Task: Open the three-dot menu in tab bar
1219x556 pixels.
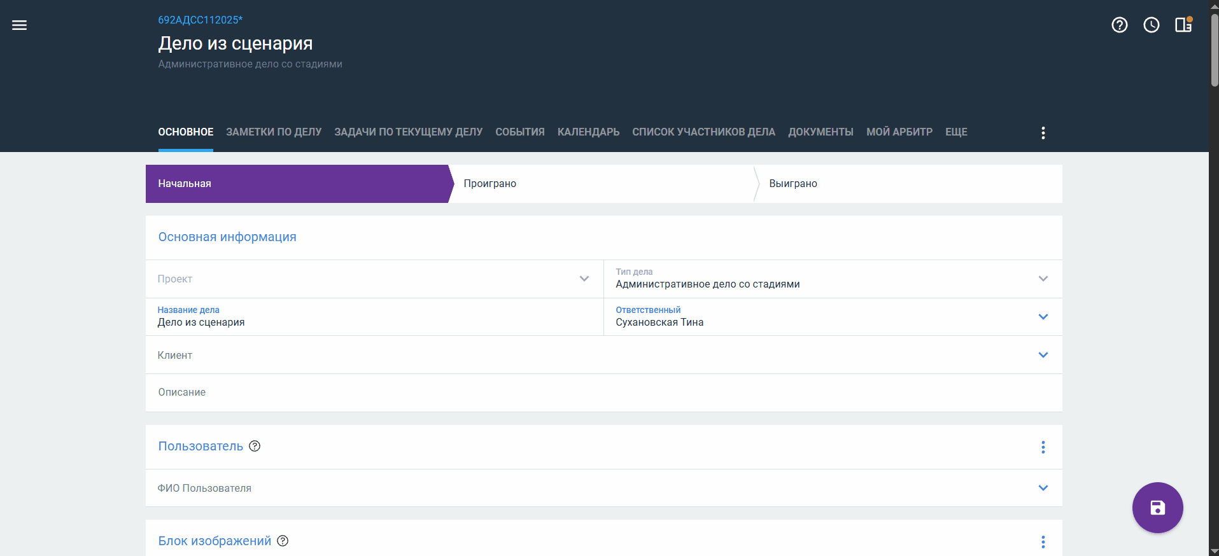Action: point(1043,132)
